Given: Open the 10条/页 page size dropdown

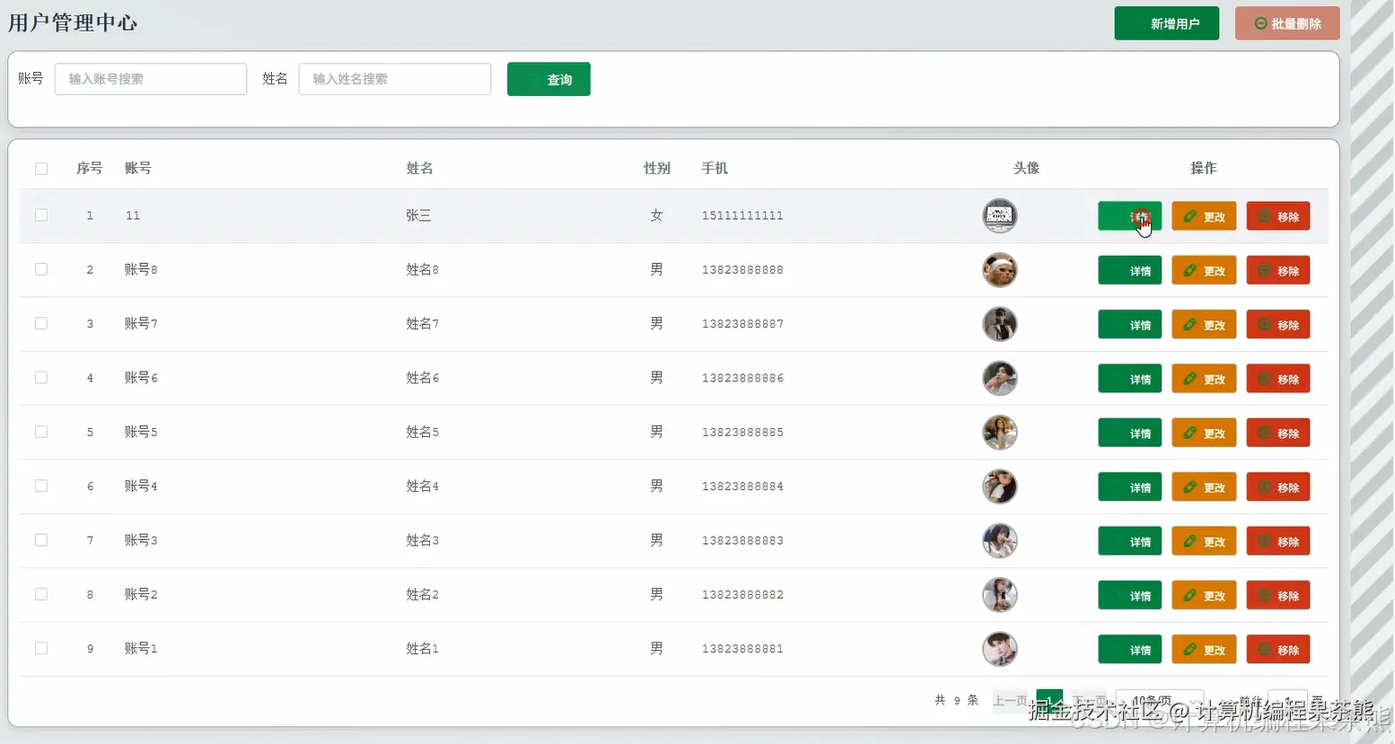Looking at the screenshot, I should coord(1158,701).
